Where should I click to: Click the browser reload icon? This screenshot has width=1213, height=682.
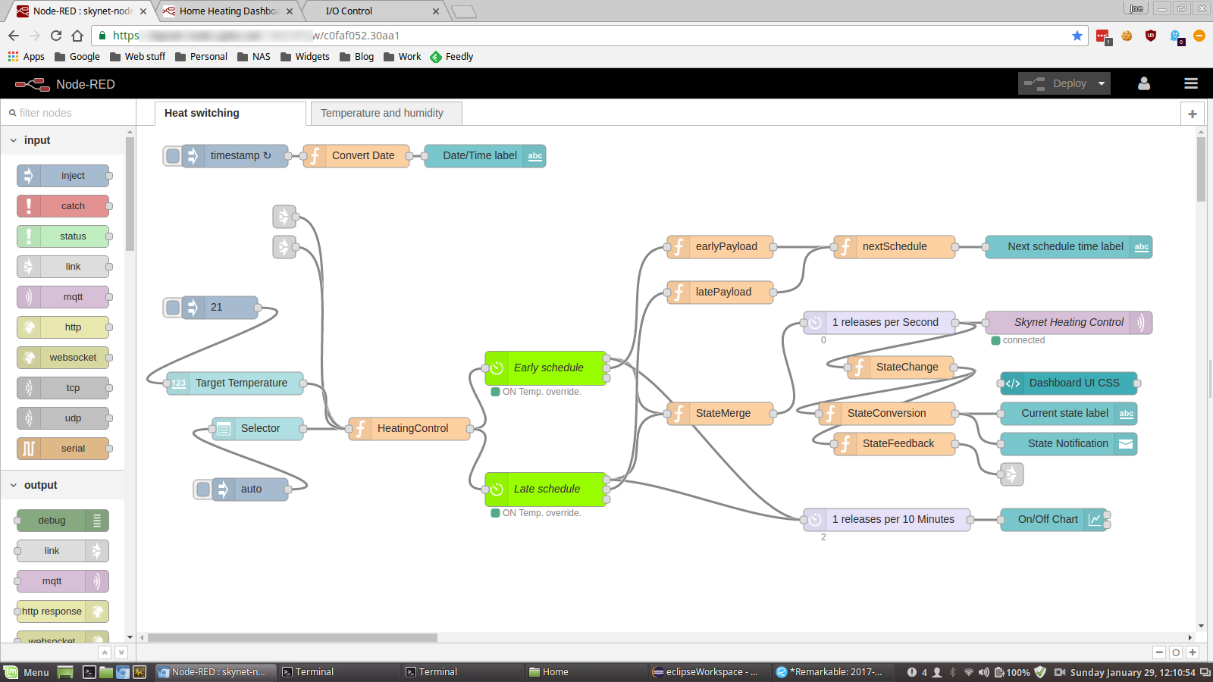coord(56,36)
